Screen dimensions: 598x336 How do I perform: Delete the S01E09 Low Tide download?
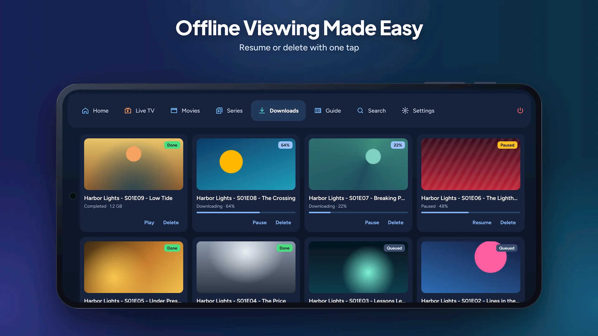pos(171,222)
